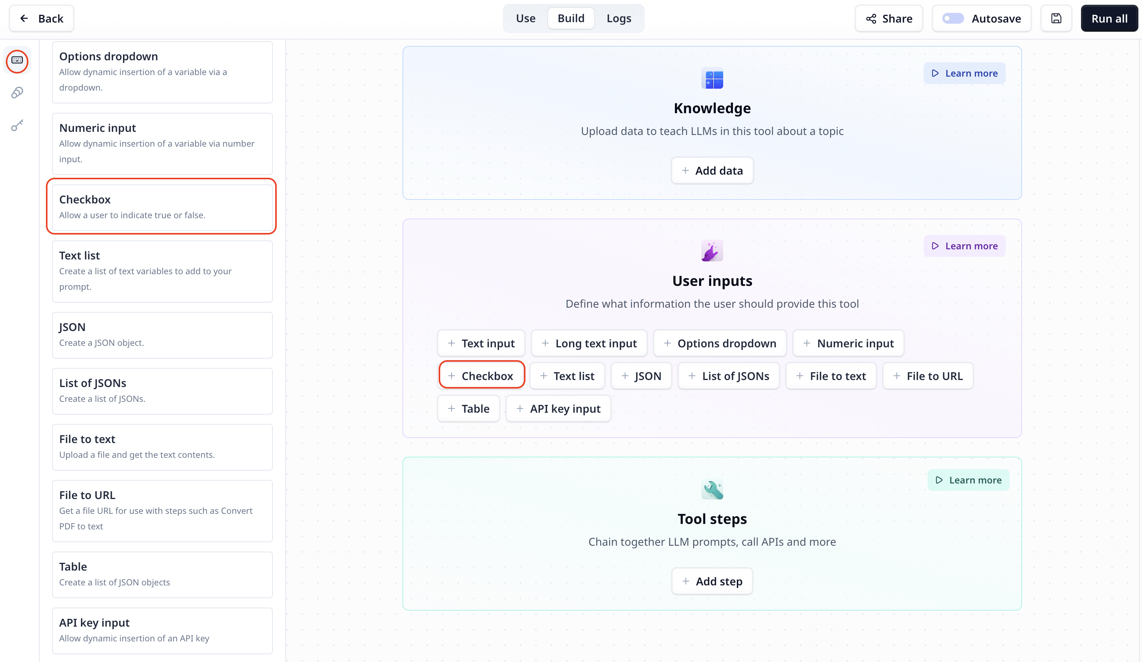
Task: Open Learn more for Knowledge section
Action: tap(965, 72)
